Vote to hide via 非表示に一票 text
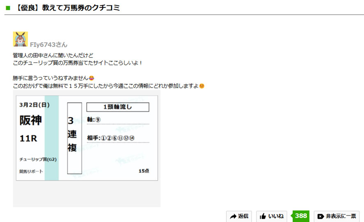Image resolution: width=364 pixels, height=222 pixels. pos(341,216)
